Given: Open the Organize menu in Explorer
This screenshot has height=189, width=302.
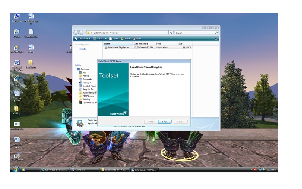Looking at the screenshot, I should (83, 38).
